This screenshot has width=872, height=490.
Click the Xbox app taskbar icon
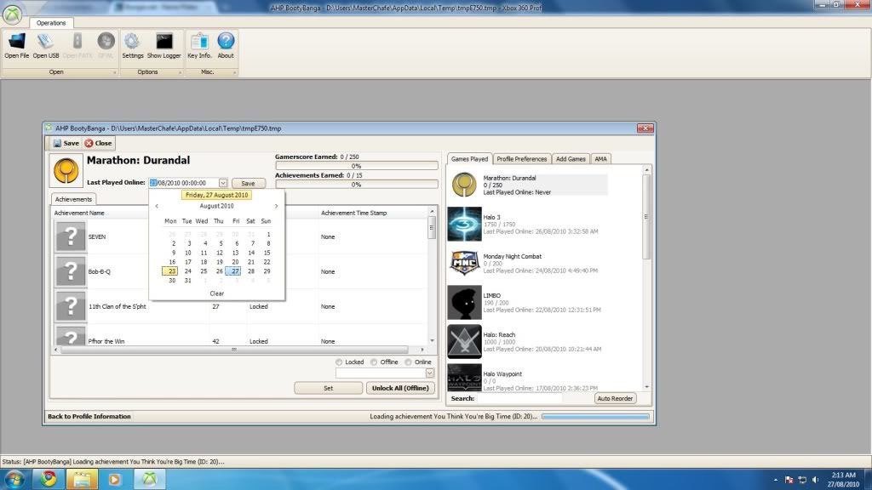[149, 479]
